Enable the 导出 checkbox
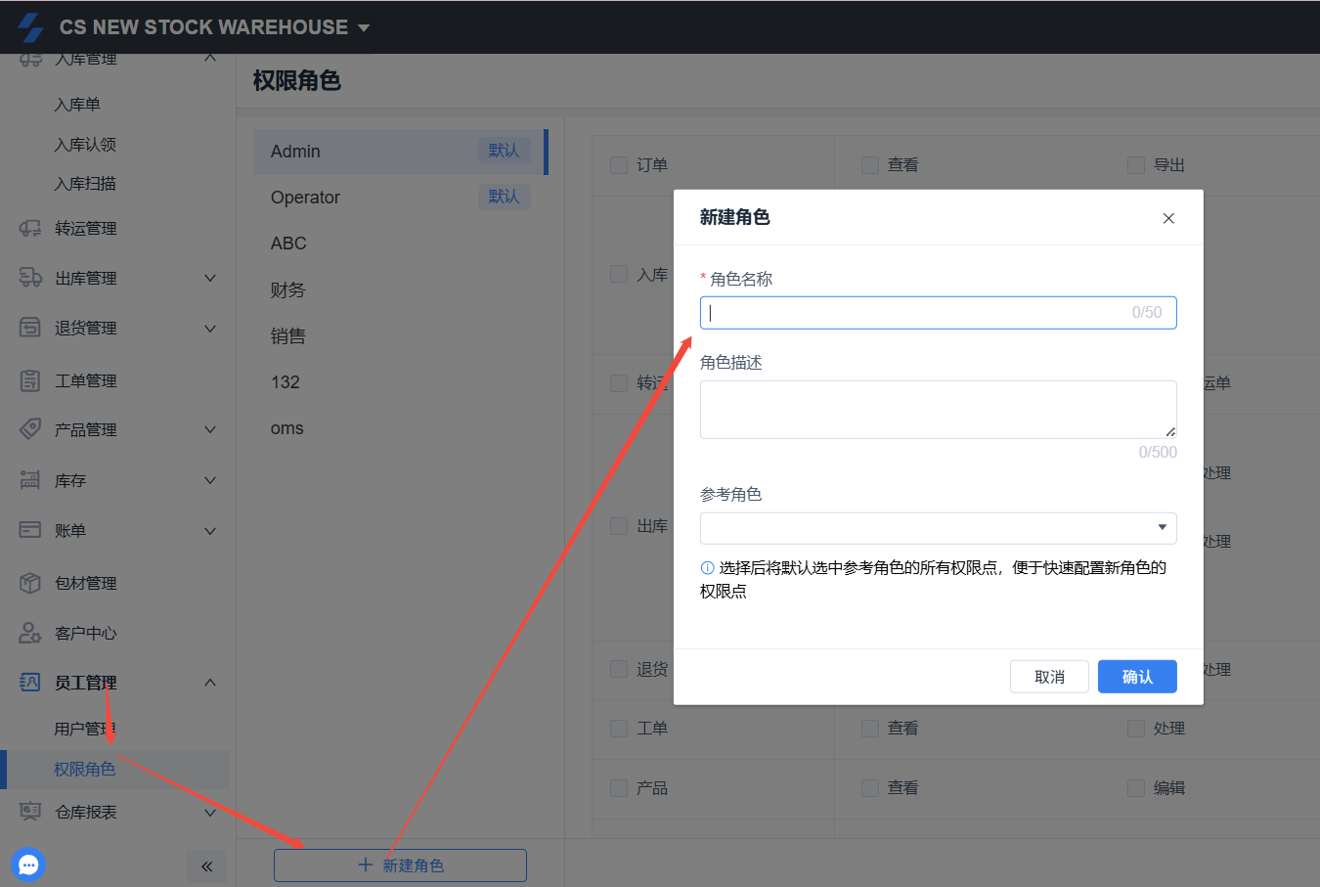The height and width of the screenshot is (887, 1320). pyautogui.click(x=1136, y=165)
